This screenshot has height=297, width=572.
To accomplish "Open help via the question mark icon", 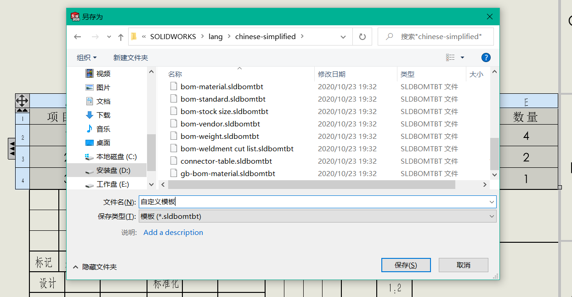I will tap(486, 57).
